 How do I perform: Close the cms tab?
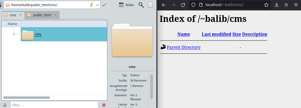(21, 15)
